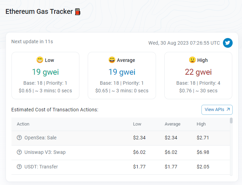Click Uniswap V3 Swap low cost $6.02
The height and width of the screenshot is (185, 242).
(139, 152)
